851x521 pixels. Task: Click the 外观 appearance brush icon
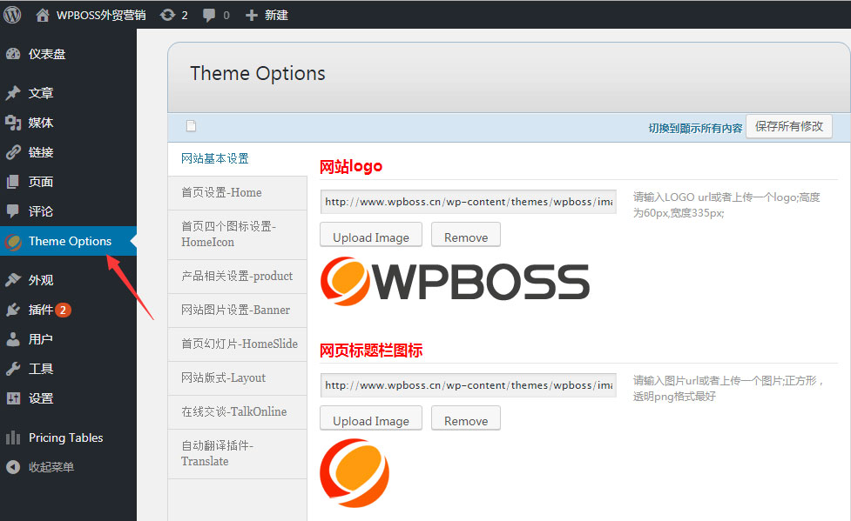click(x=13, y=280)
